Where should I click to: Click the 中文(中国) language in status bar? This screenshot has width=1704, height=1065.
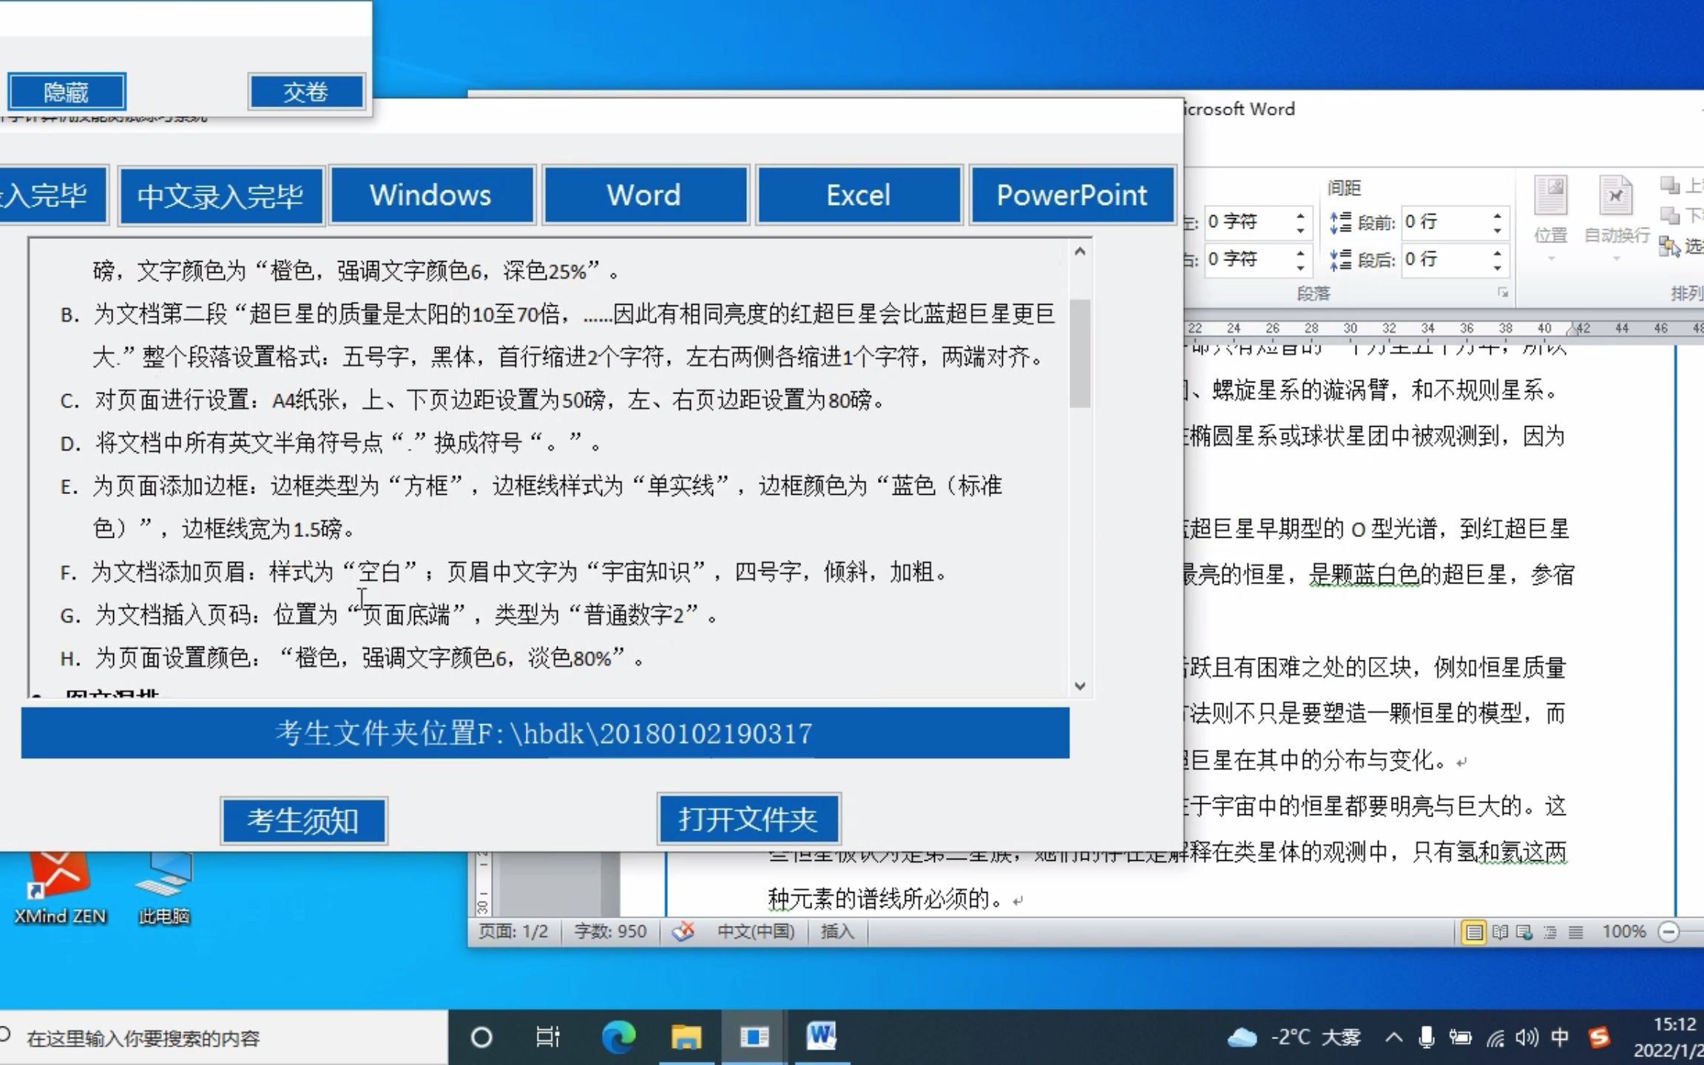756,931
